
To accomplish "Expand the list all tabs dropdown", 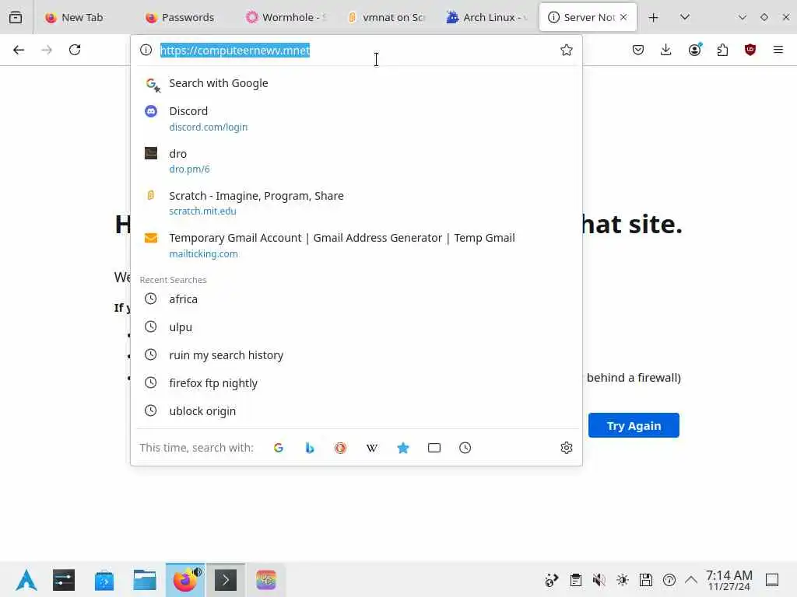I will [685, 17].
